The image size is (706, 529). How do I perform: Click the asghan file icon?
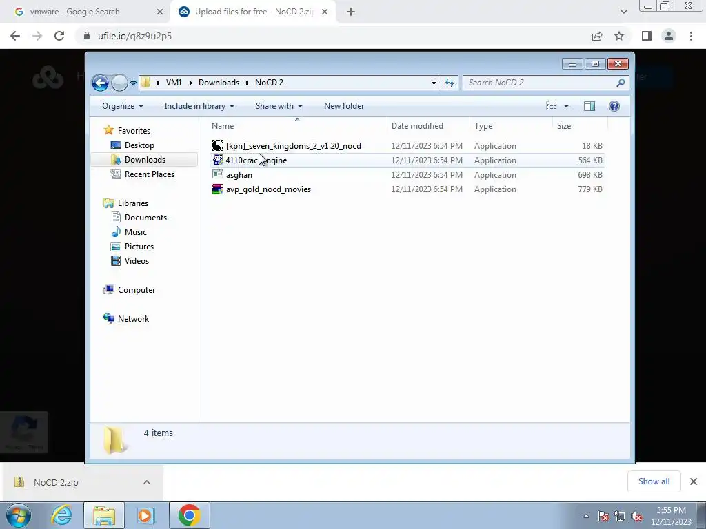217,174
